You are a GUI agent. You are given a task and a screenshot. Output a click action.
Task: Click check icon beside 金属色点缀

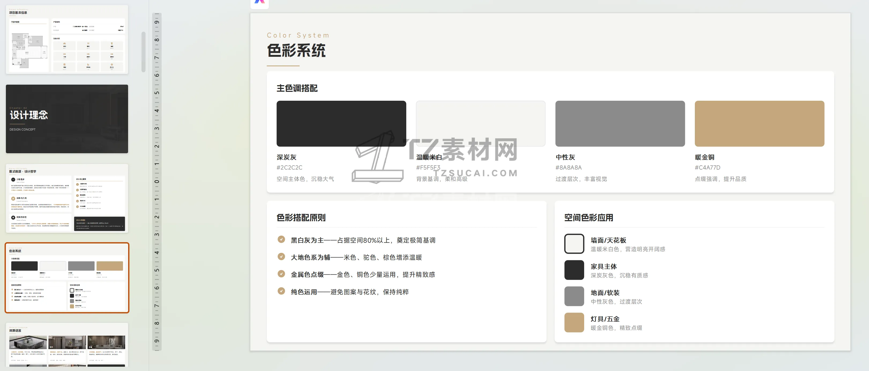[281, 274]
